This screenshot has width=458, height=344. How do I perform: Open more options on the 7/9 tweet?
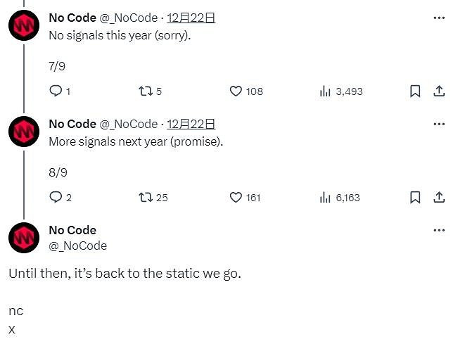[x=439, y=18]
